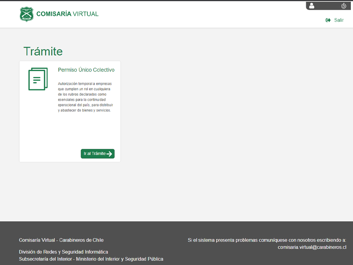Select the Trámite page heading
The height and width of the screenshot is (265, 353).
(x=43, y=51)
